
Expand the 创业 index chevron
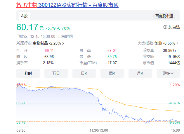178,43
